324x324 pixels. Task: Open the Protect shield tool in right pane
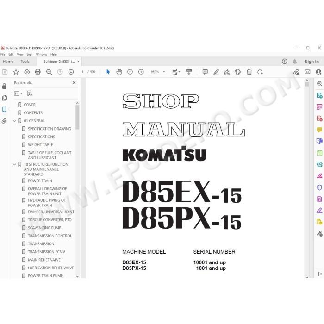point(319,187)
